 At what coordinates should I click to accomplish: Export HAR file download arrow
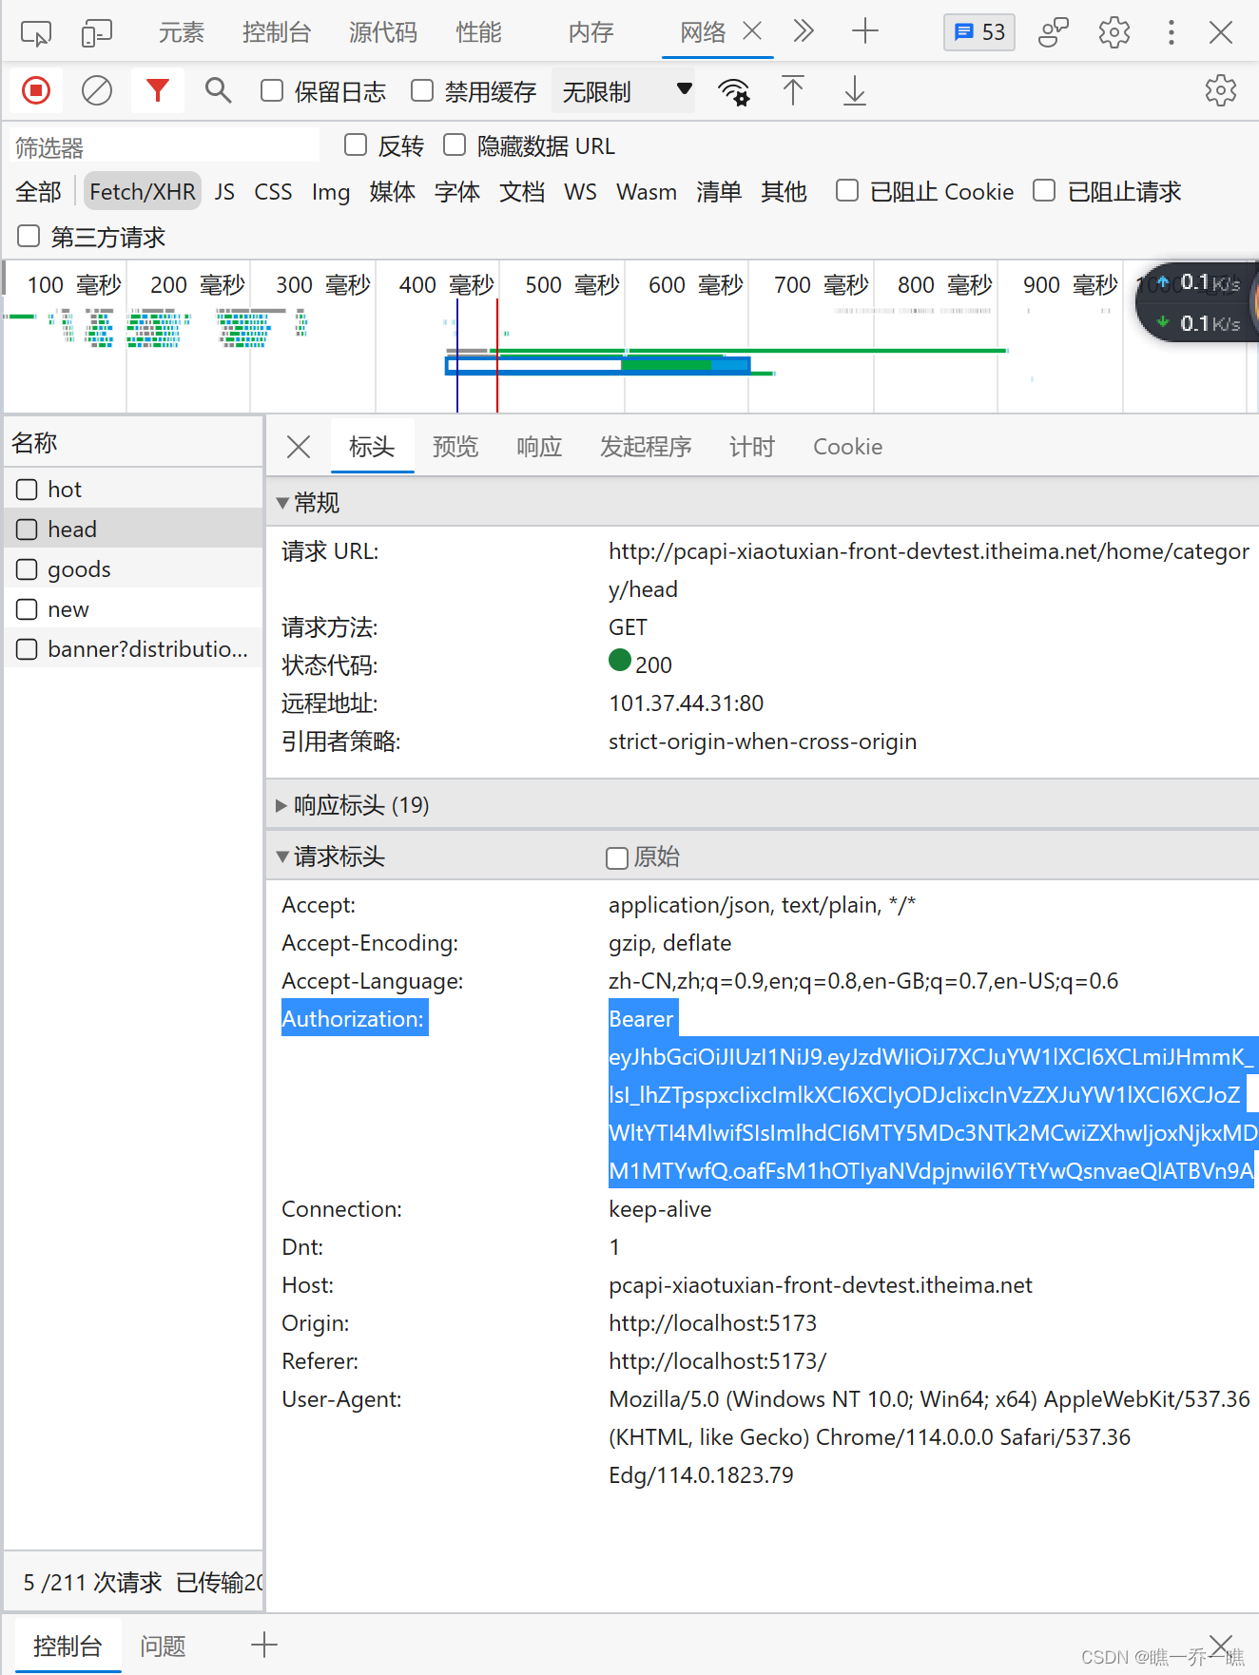855,91
